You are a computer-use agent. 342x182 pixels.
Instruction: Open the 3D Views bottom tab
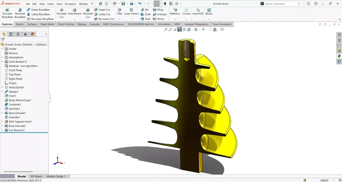(36, 176)
